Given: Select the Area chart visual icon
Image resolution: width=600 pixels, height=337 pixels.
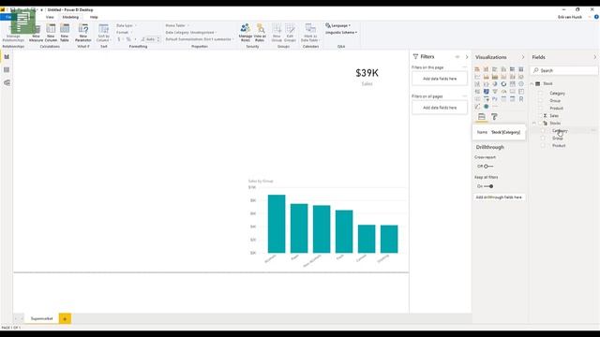Looking at the screenshot, I should point(486,77).
